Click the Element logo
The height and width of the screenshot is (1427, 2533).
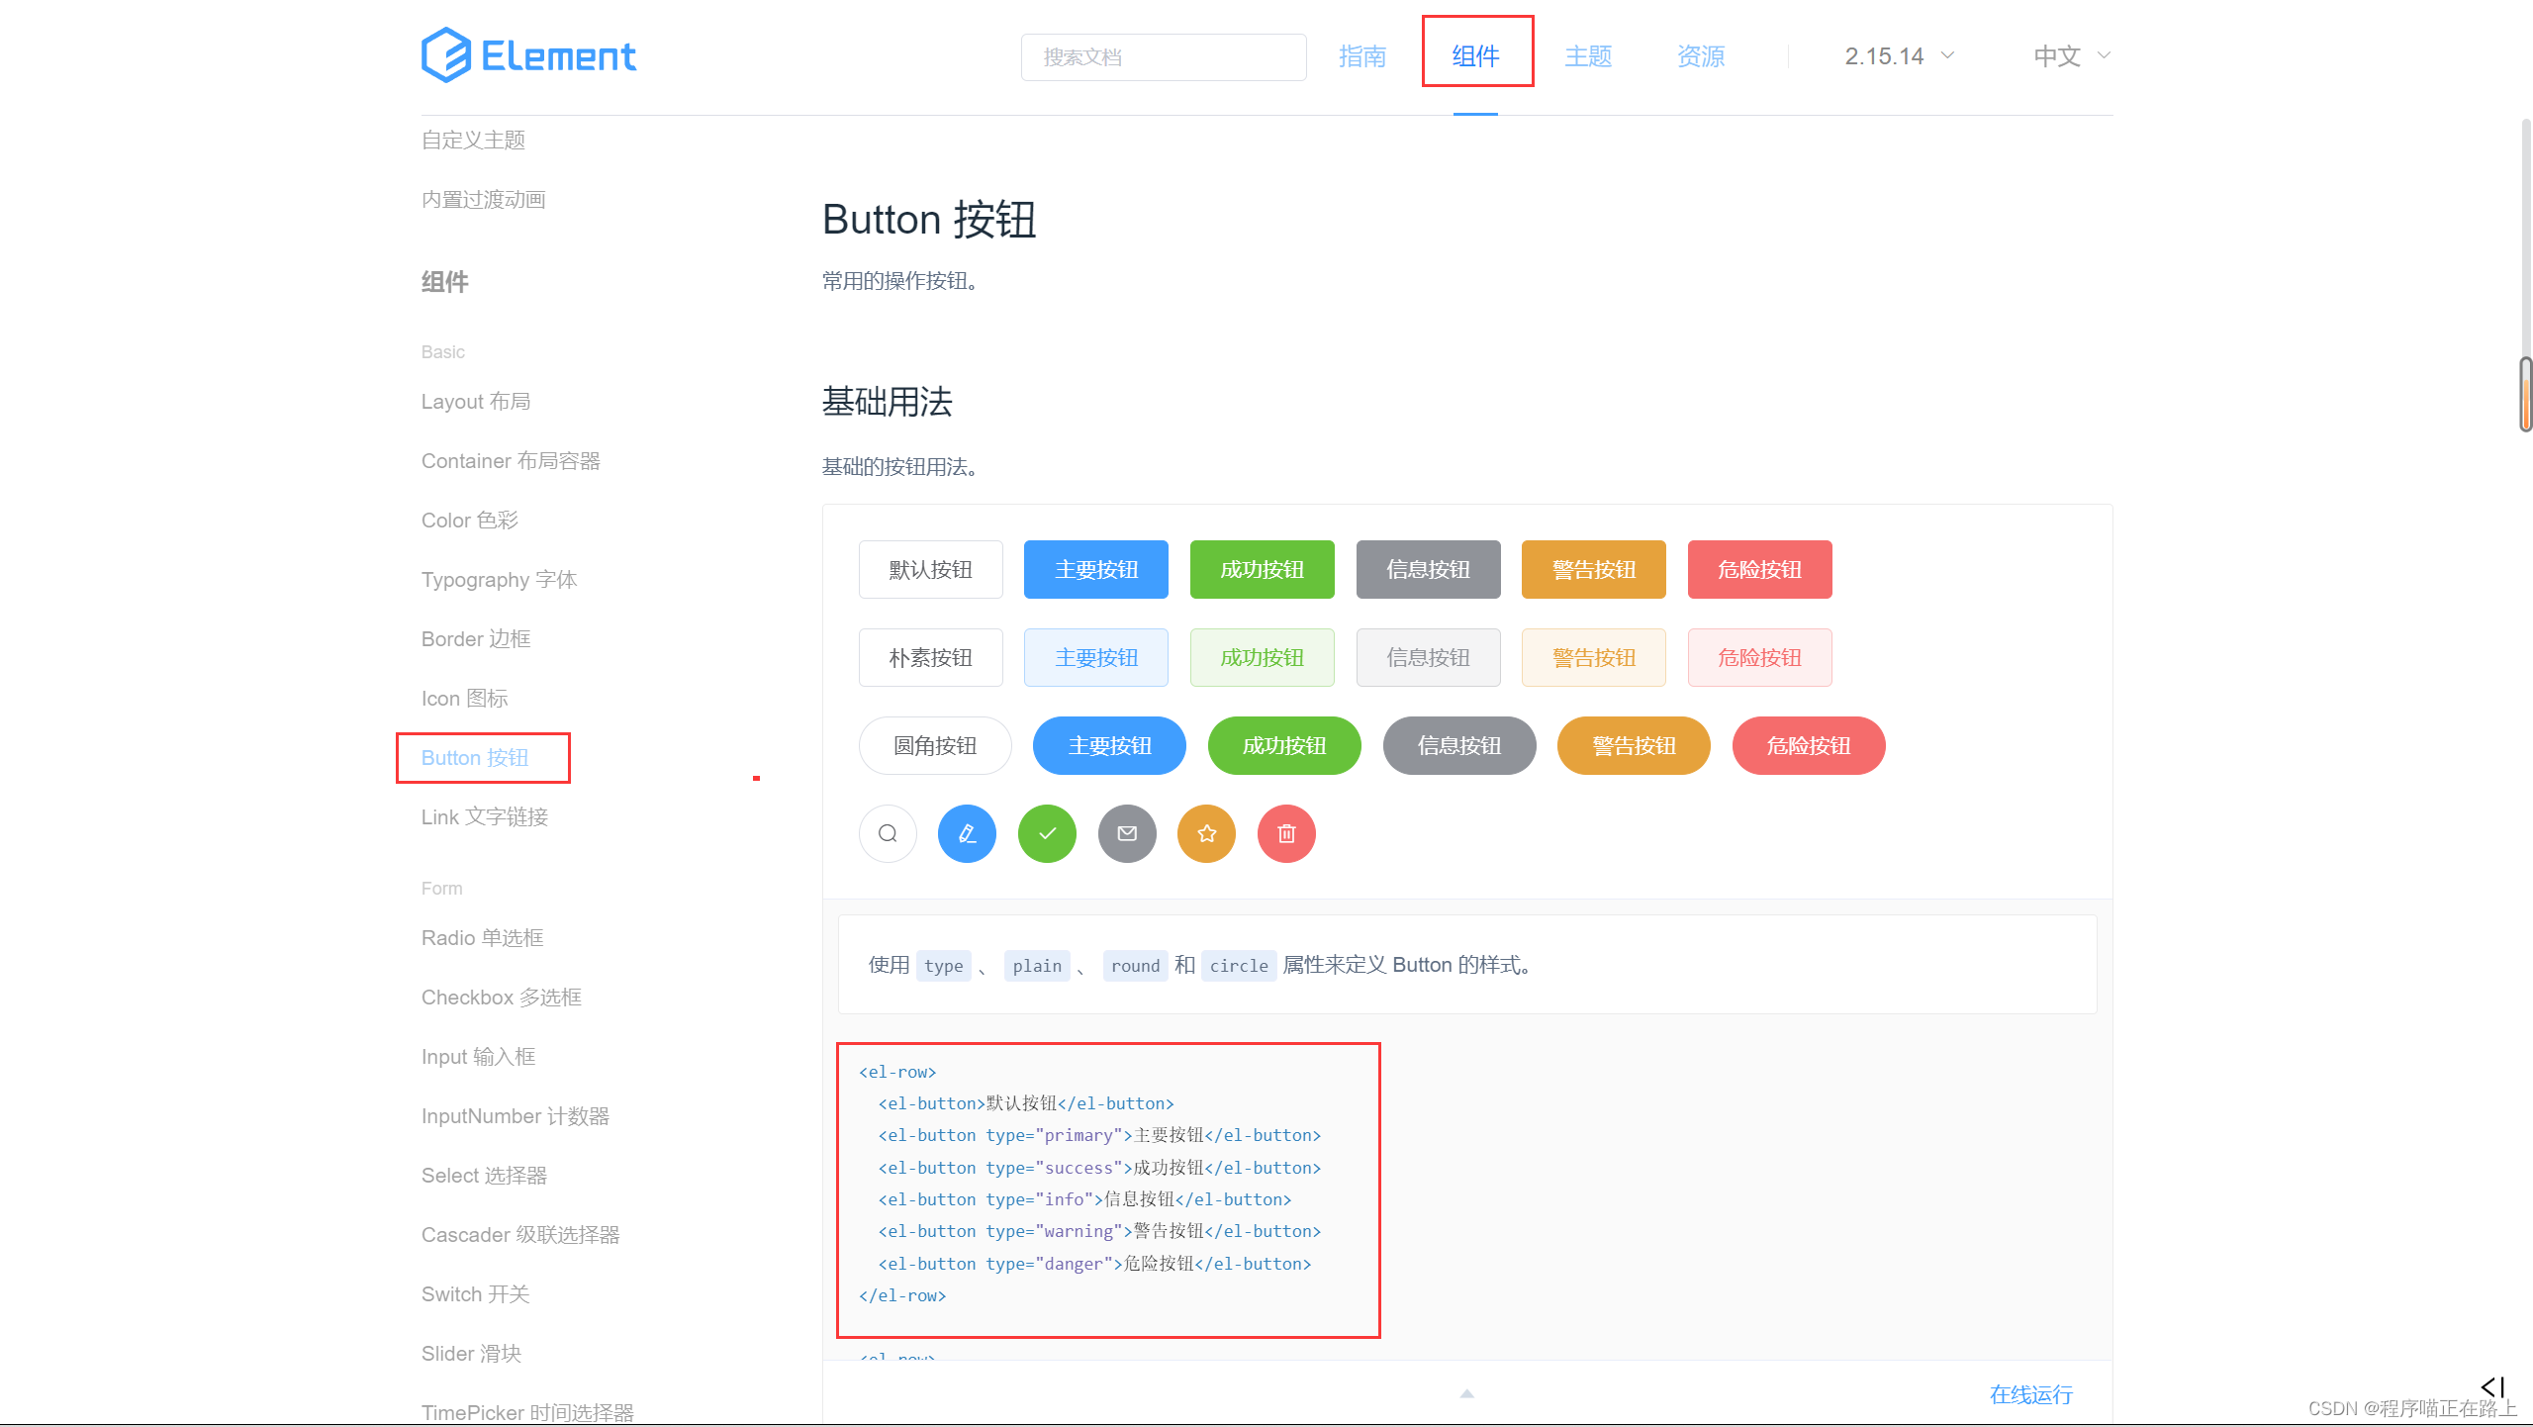click(x=528, y=55)
